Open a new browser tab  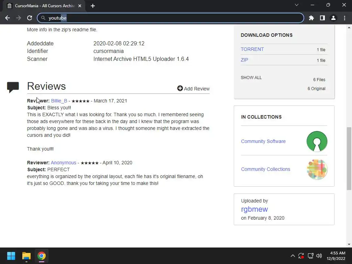[93, 6]
